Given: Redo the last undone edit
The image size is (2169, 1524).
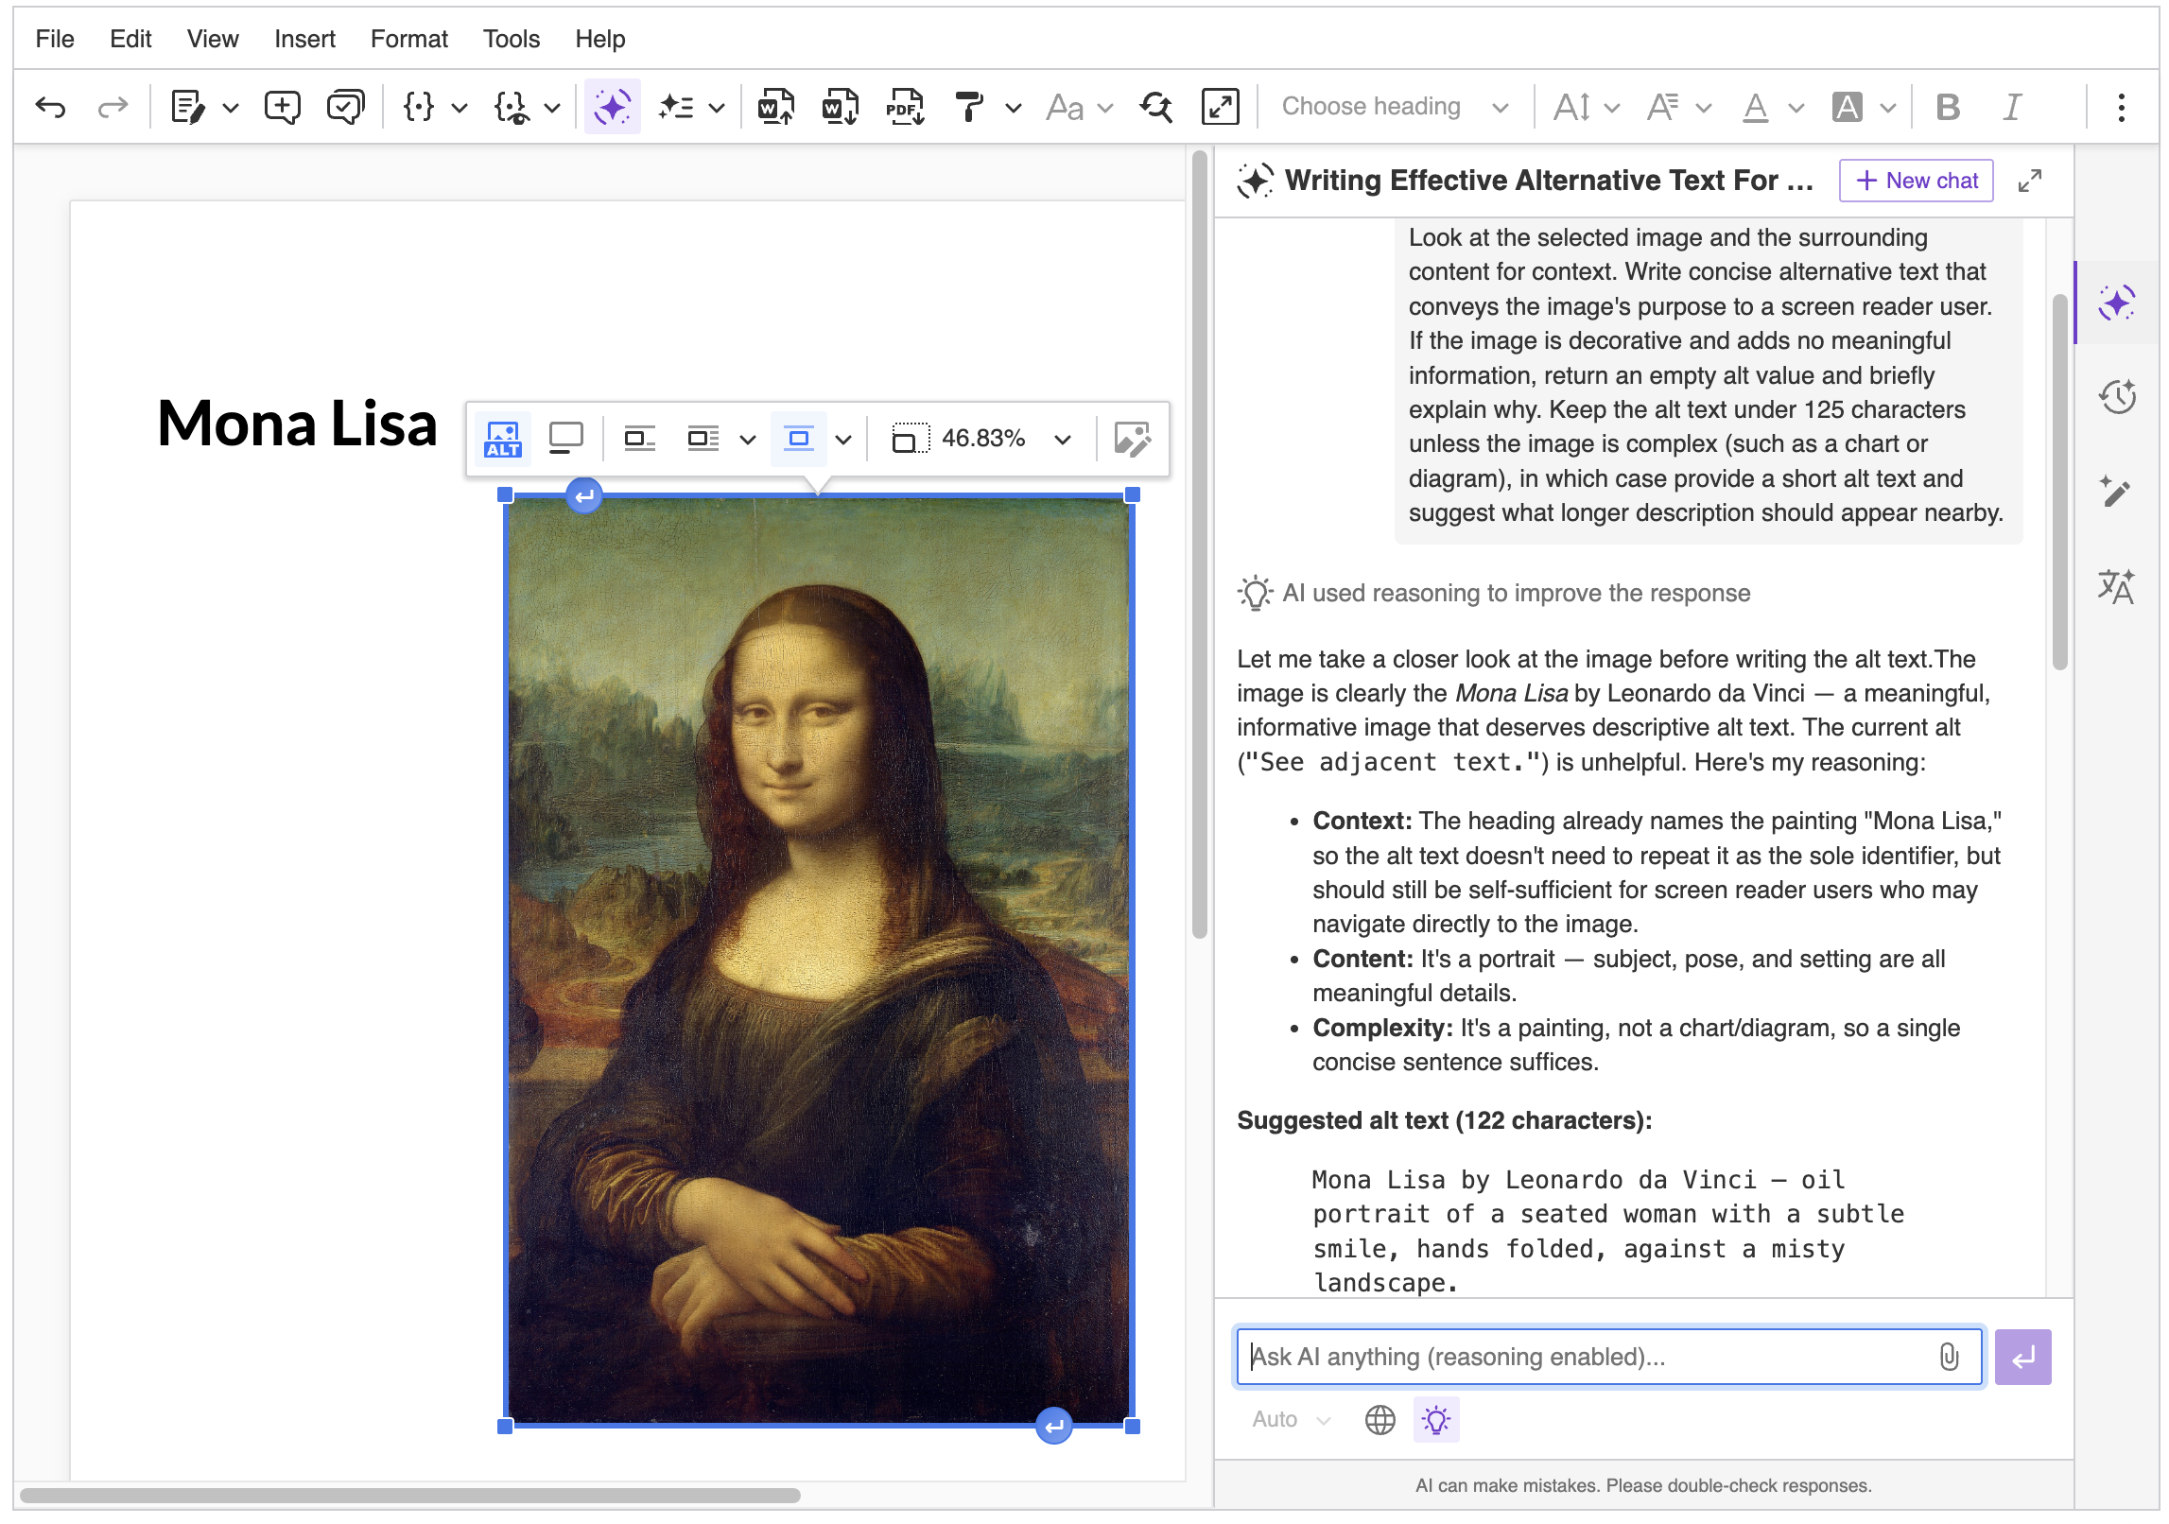Looking at the screenshot, I should pos(113,107).
